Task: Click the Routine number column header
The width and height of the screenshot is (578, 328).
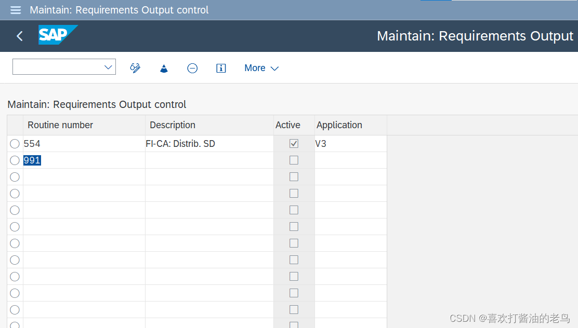Action: (60, 125)
